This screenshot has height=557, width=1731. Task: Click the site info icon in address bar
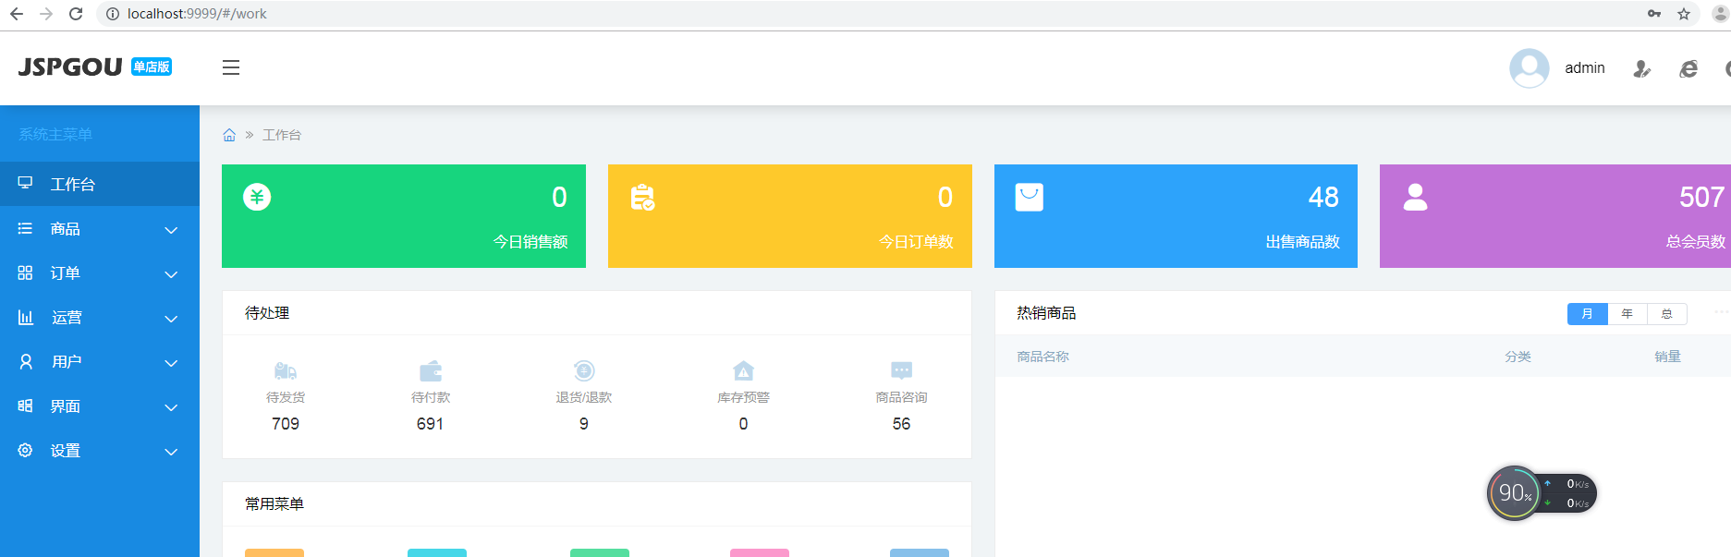113,14
